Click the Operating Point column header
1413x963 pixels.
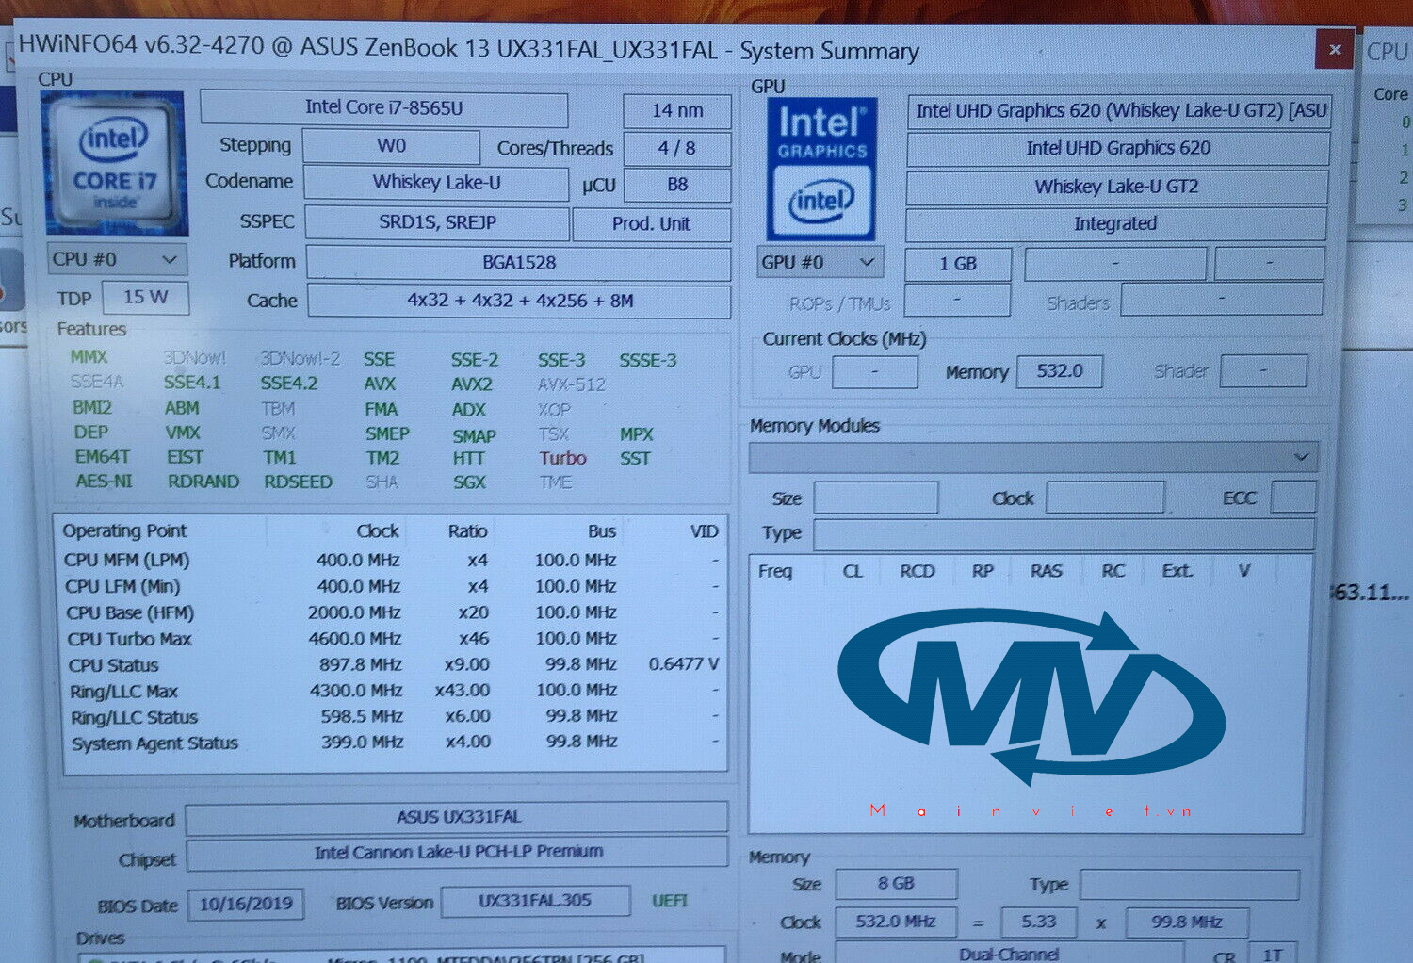(124, 530)
